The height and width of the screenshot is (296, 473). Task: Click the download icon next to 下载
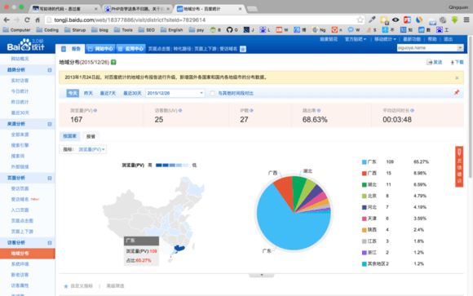pyautogui.click(x=452, y=63)
